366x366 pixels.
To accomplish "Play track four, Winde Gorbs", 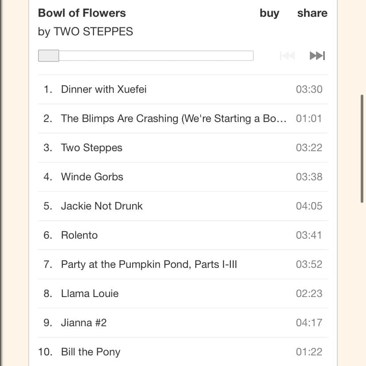I will click(92, 177).
